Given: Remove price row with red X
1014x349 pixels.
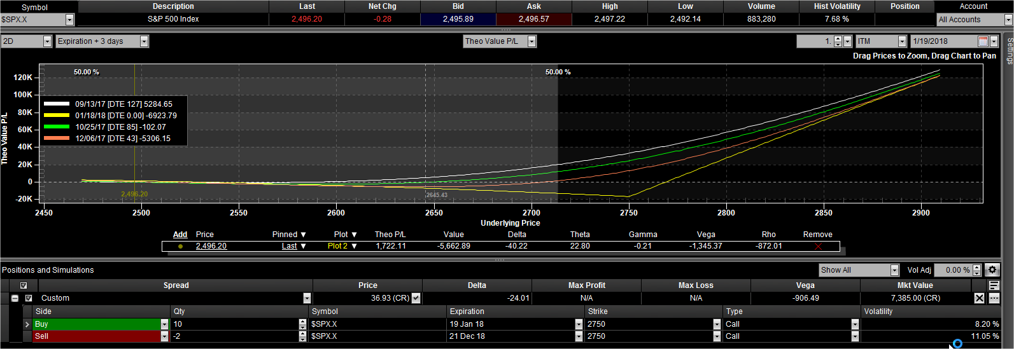Looking at the screenshot, I should 818,247.
